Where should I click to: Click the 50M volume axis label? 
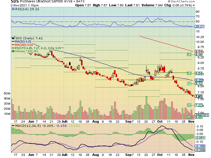pyautogui.click(x=7, y=93)
